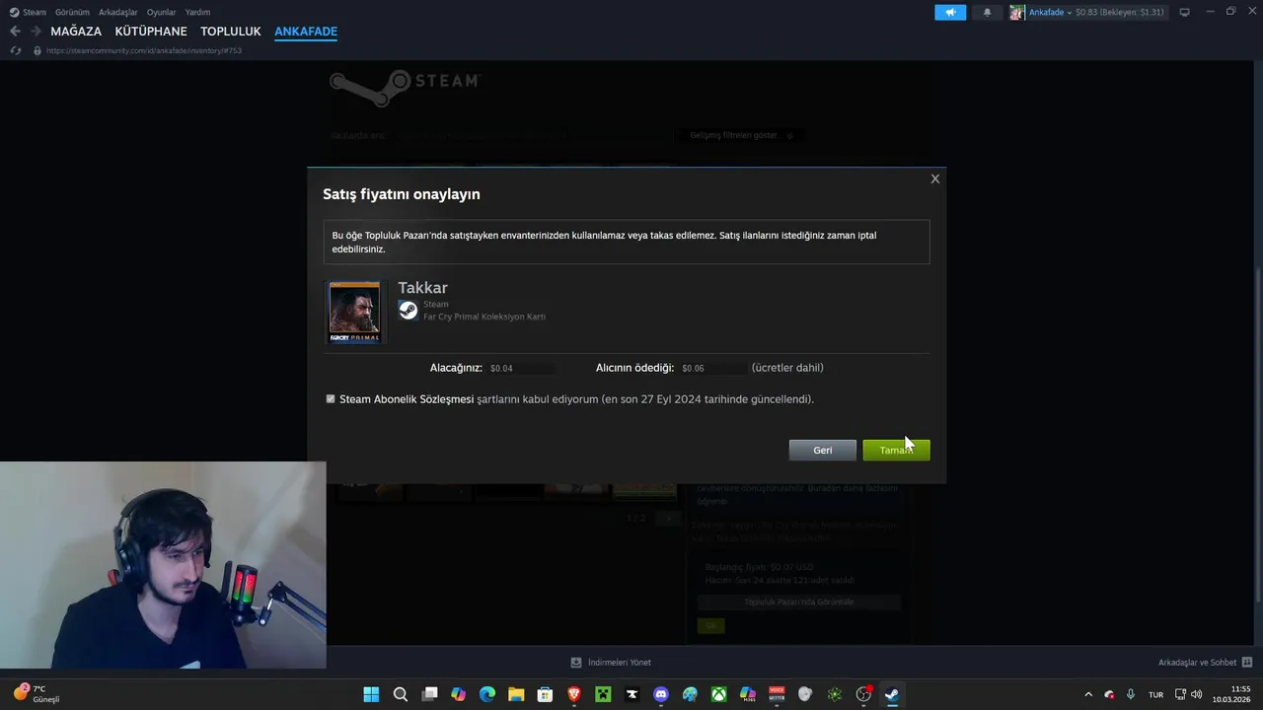Open Windows Search from the taskbar
Viewport: 1263px width, 710px height.
[400, 694]
